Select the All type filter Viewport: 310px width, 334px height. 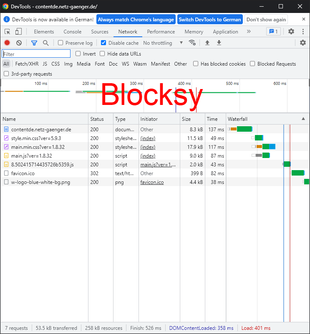click(x=6, y=64)
